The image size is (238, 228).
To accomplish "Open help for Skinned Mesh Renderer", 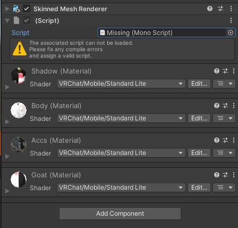I will (x=210, y=9).
